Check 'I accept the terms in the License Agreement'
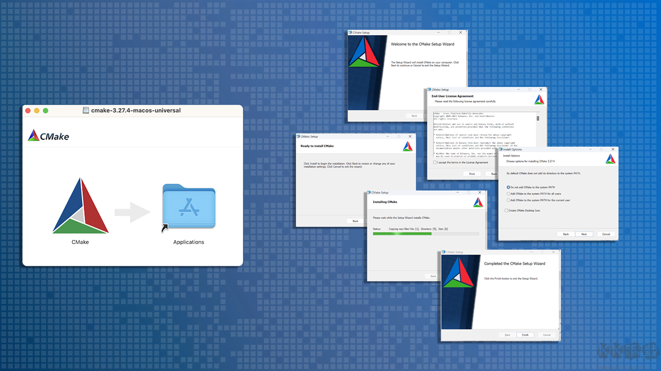The height and width of the screenshot is (371, 661). [436, 163]
